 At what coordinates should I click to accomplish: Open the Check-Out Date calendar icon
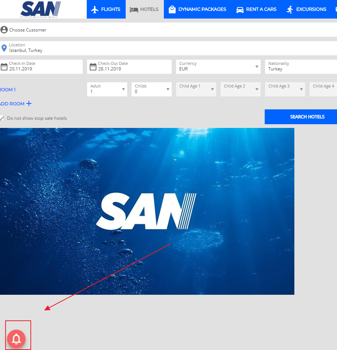93,67
